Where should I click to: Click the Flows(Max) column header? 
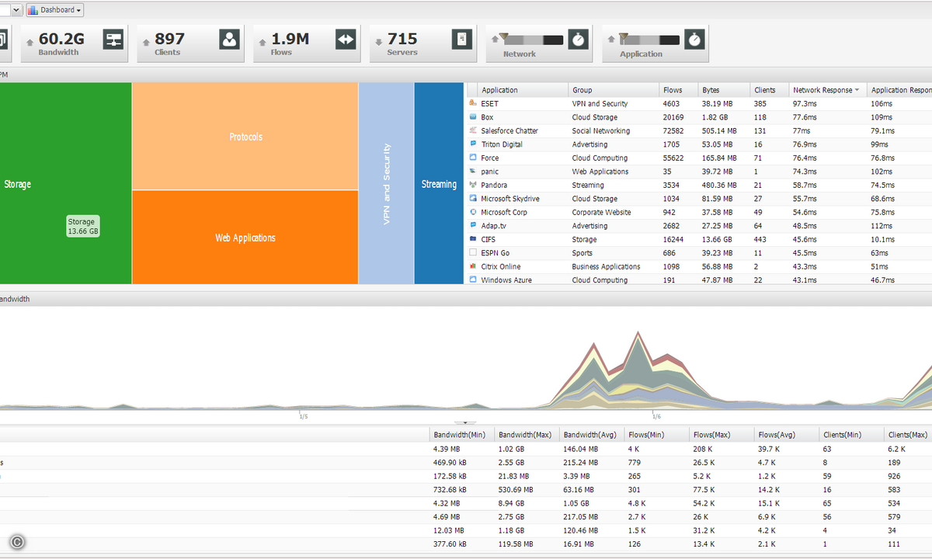(722, 435)
